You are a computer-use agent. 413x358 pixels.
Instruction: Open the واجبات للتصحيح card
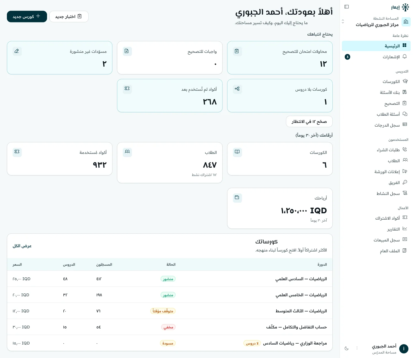(x=170, y=58)
